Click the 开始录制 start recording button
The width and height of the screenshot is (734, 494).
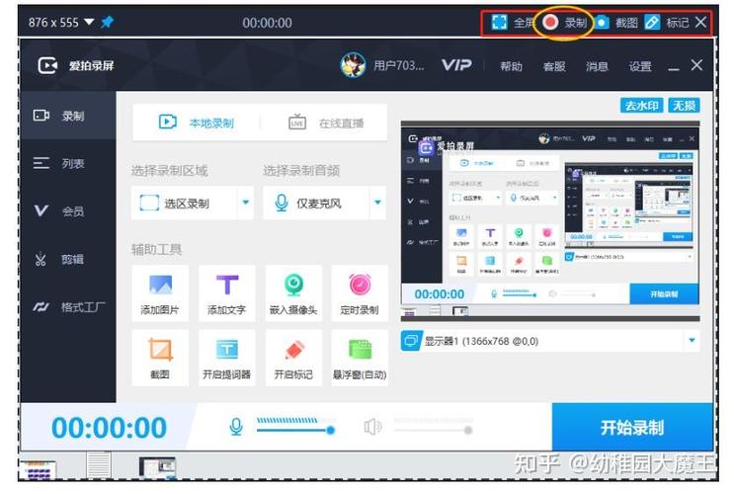point(632,427)
